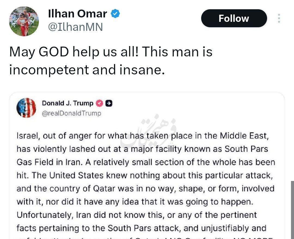Screen dimensions: 294x239
Task: Open Ilhan Omar's profile picture
Action: click(x=24, y=21)
